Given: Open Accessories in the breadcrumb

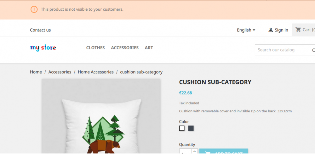Looking at the screenshot, I should point(60,72).
